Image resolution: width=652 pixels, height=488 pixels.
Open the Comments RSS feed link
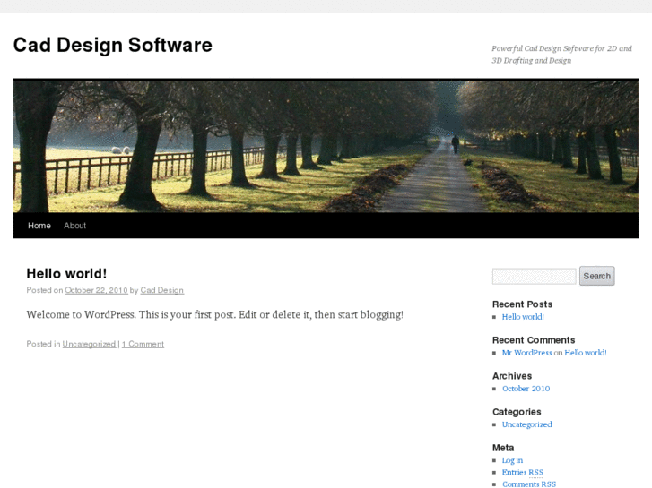pyautogui.click(x=528, y=484)
